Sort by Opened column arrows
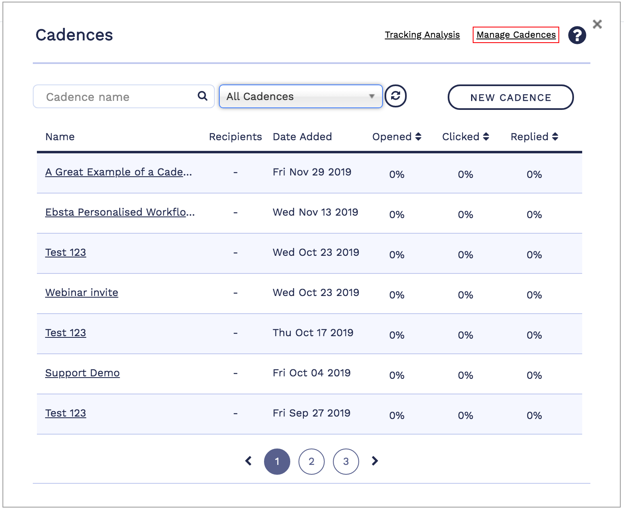The width and height of the screenshot is (624, 510). click(418, 137)
